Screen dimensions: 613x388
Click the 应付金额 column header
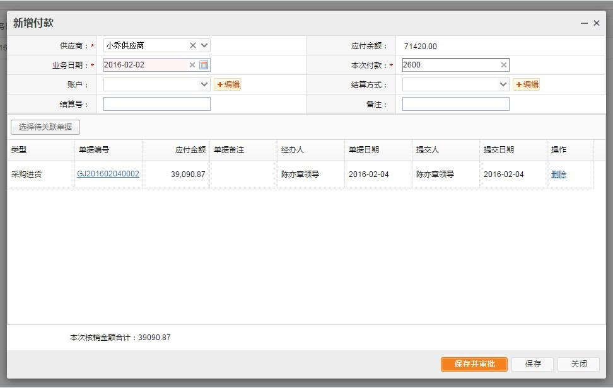tap(190, 150)
